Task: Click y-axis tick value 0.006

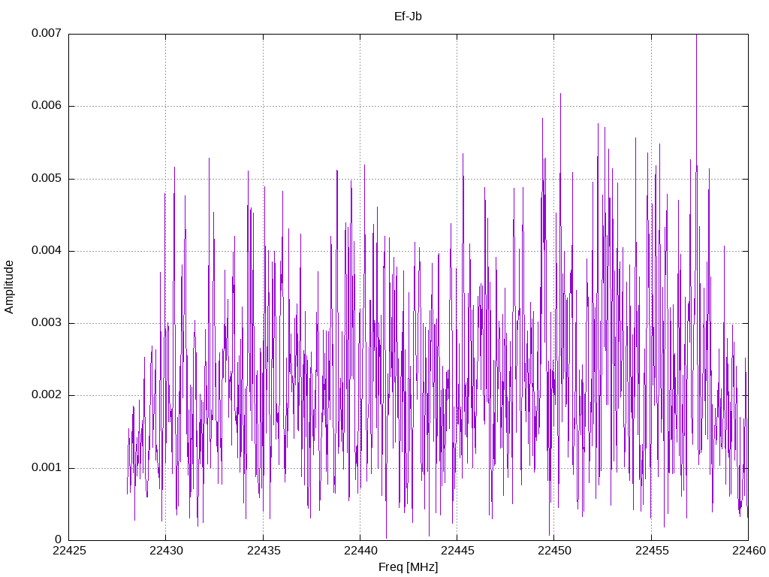Action: point(47,105)
